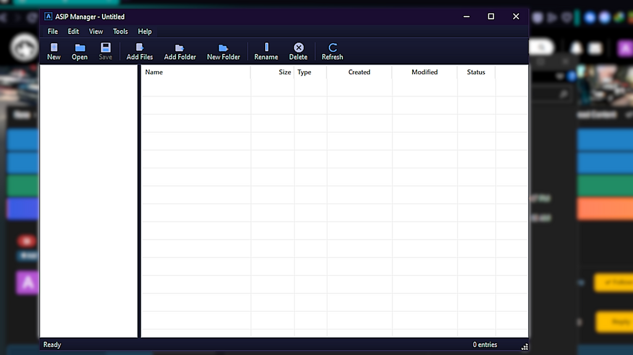Sort by the Name column header

[x=196, y=72]
